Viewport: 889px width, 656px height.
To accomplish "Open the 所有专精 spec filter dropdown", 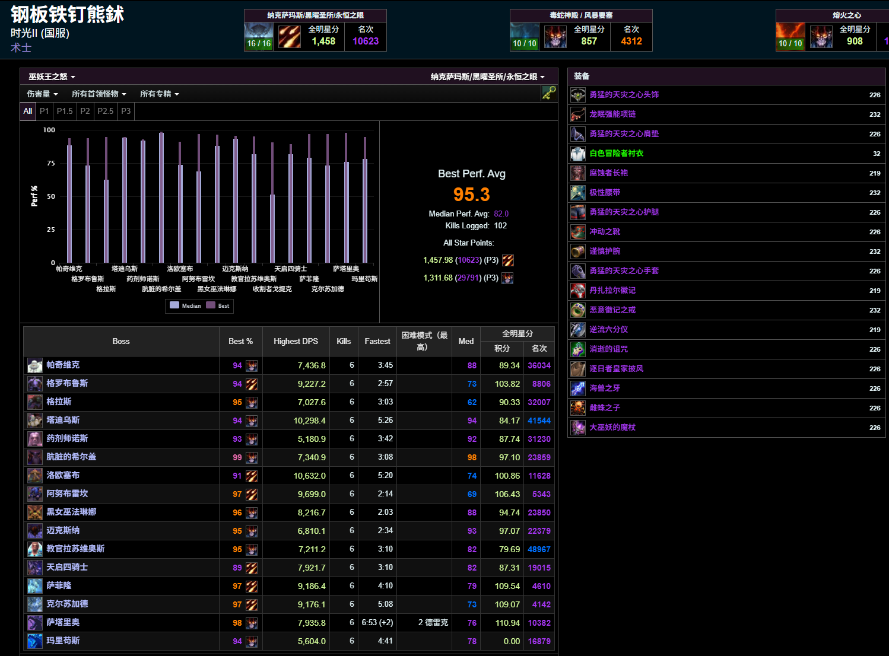I will coord(160,94).
